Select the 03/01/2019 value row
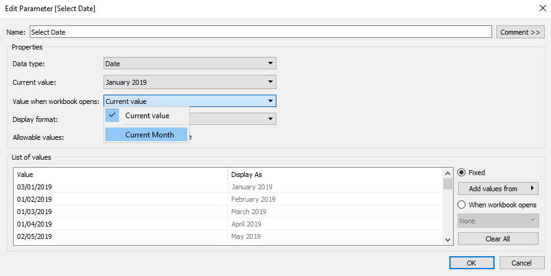Screen dimensions: 551x276 coord(35,187)
